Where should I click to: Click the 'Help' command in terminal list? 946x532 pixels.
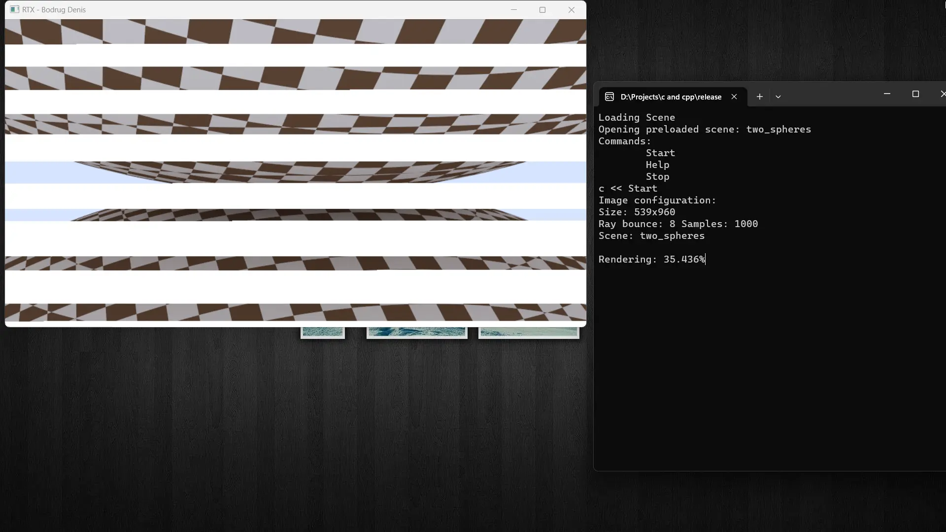(657, 165)
